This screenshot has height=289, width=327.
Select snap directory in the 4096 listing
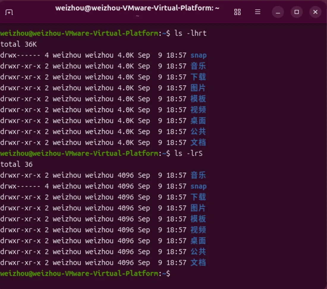tap(199, 186)
